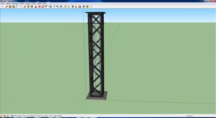Select the Pan hand tool
Image resolution: width=216 pixels, height=118 pixels.
click(54, 6)
